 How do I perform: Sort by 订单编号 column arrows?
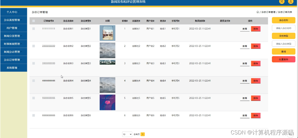[53, 21]
